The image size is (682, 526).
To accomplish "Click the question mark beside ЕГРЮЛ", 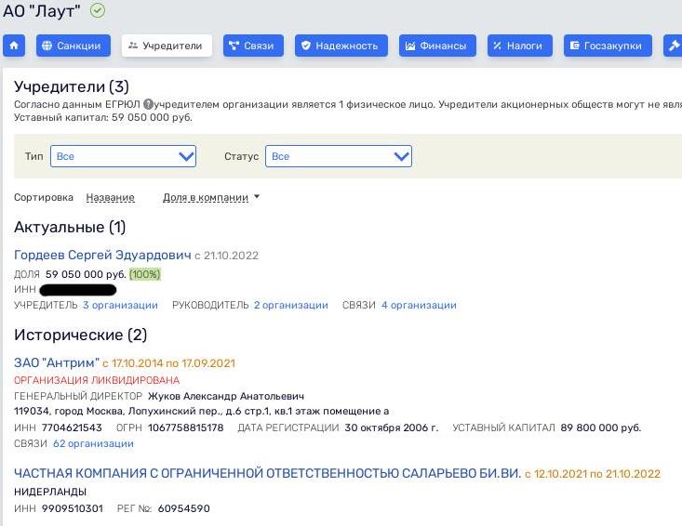I will click(x=149, y=106).
